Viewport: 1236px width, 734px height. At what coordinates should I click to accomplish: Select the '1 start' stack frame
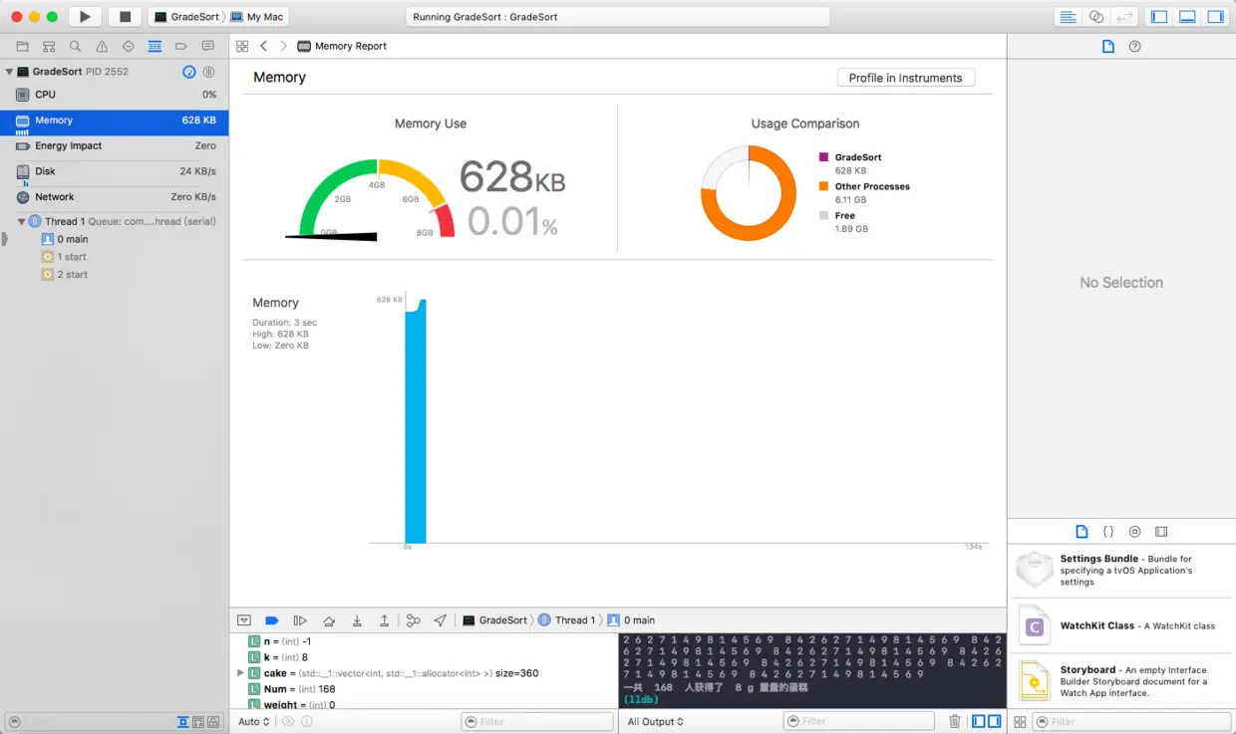click(x=72, y=257)
